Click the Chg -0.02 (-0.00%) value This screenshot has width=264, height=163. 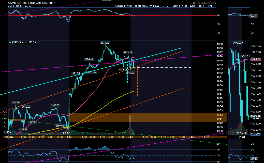pyautogui.click(x=201, y=6)
